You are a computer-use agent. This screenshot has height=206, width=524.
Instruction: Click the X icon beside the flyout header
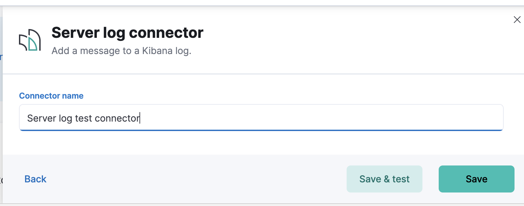[x=517, y=20]
